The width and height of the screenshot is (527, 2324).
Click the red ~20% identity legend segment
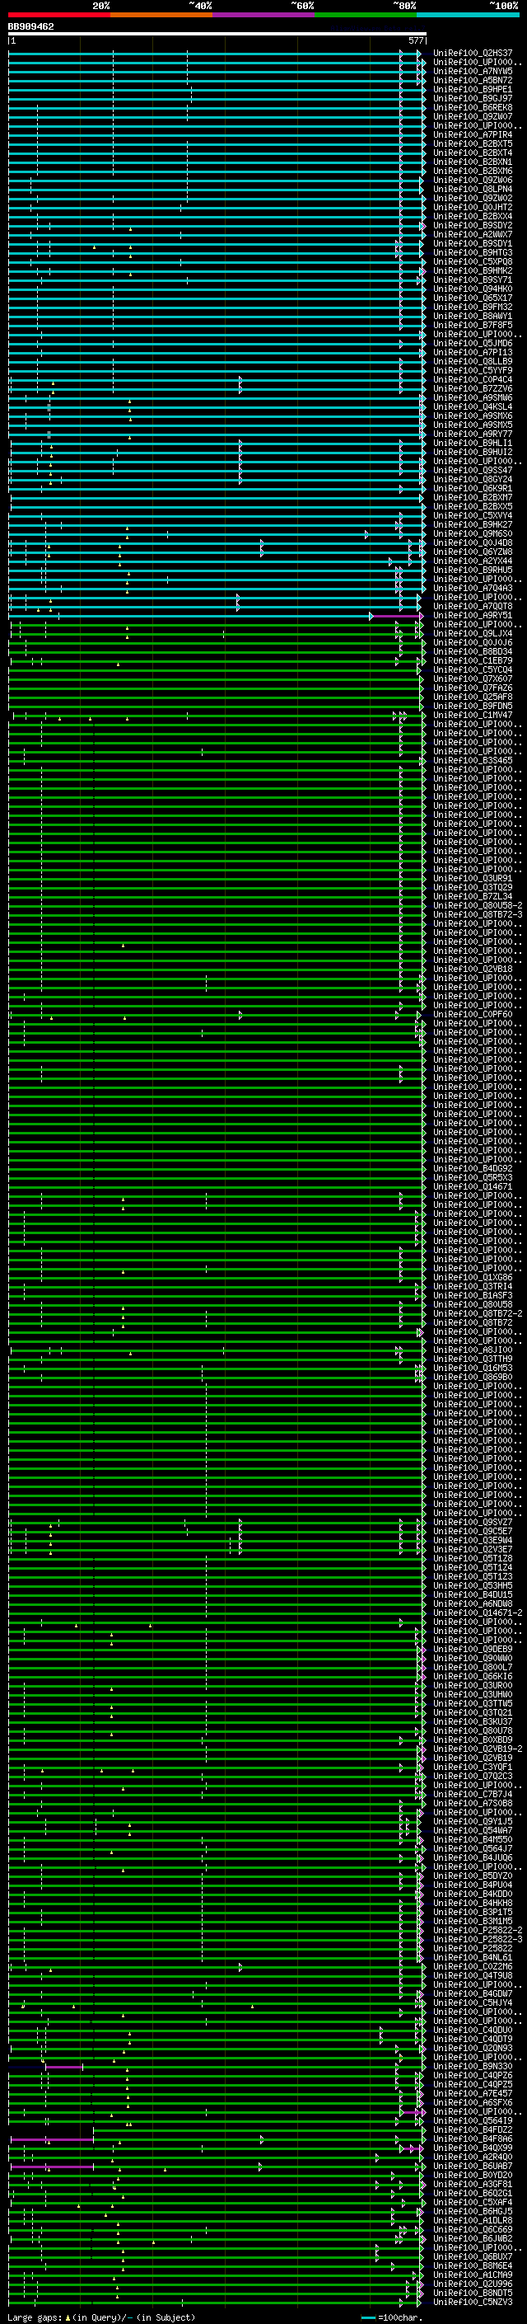[x=59, y=15]
